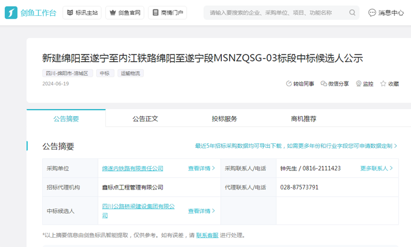Click the search magnifier icon
The image size is (411, 247).
[352, 12]
